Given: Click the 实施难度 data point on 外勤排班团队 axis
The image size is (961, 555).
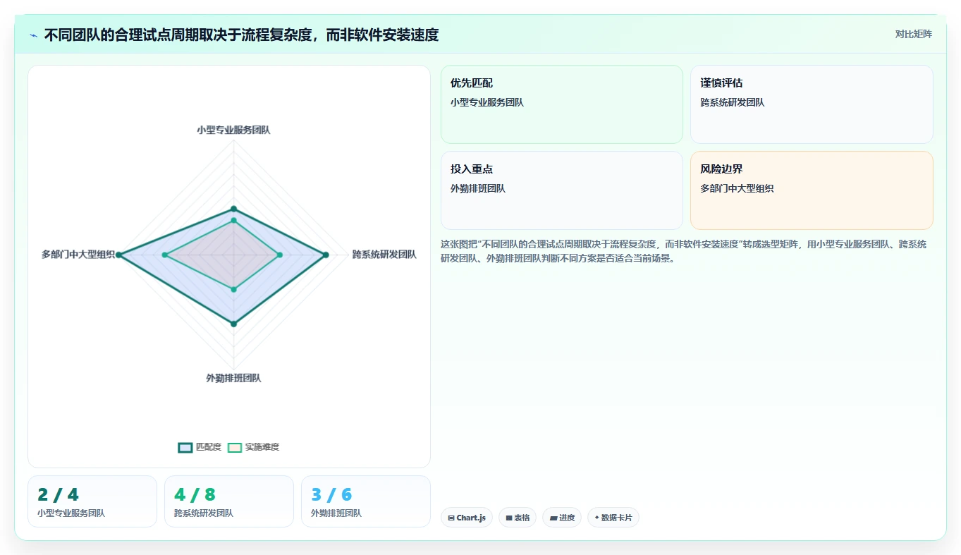Looking at the screenshot, I should (233, 289).
